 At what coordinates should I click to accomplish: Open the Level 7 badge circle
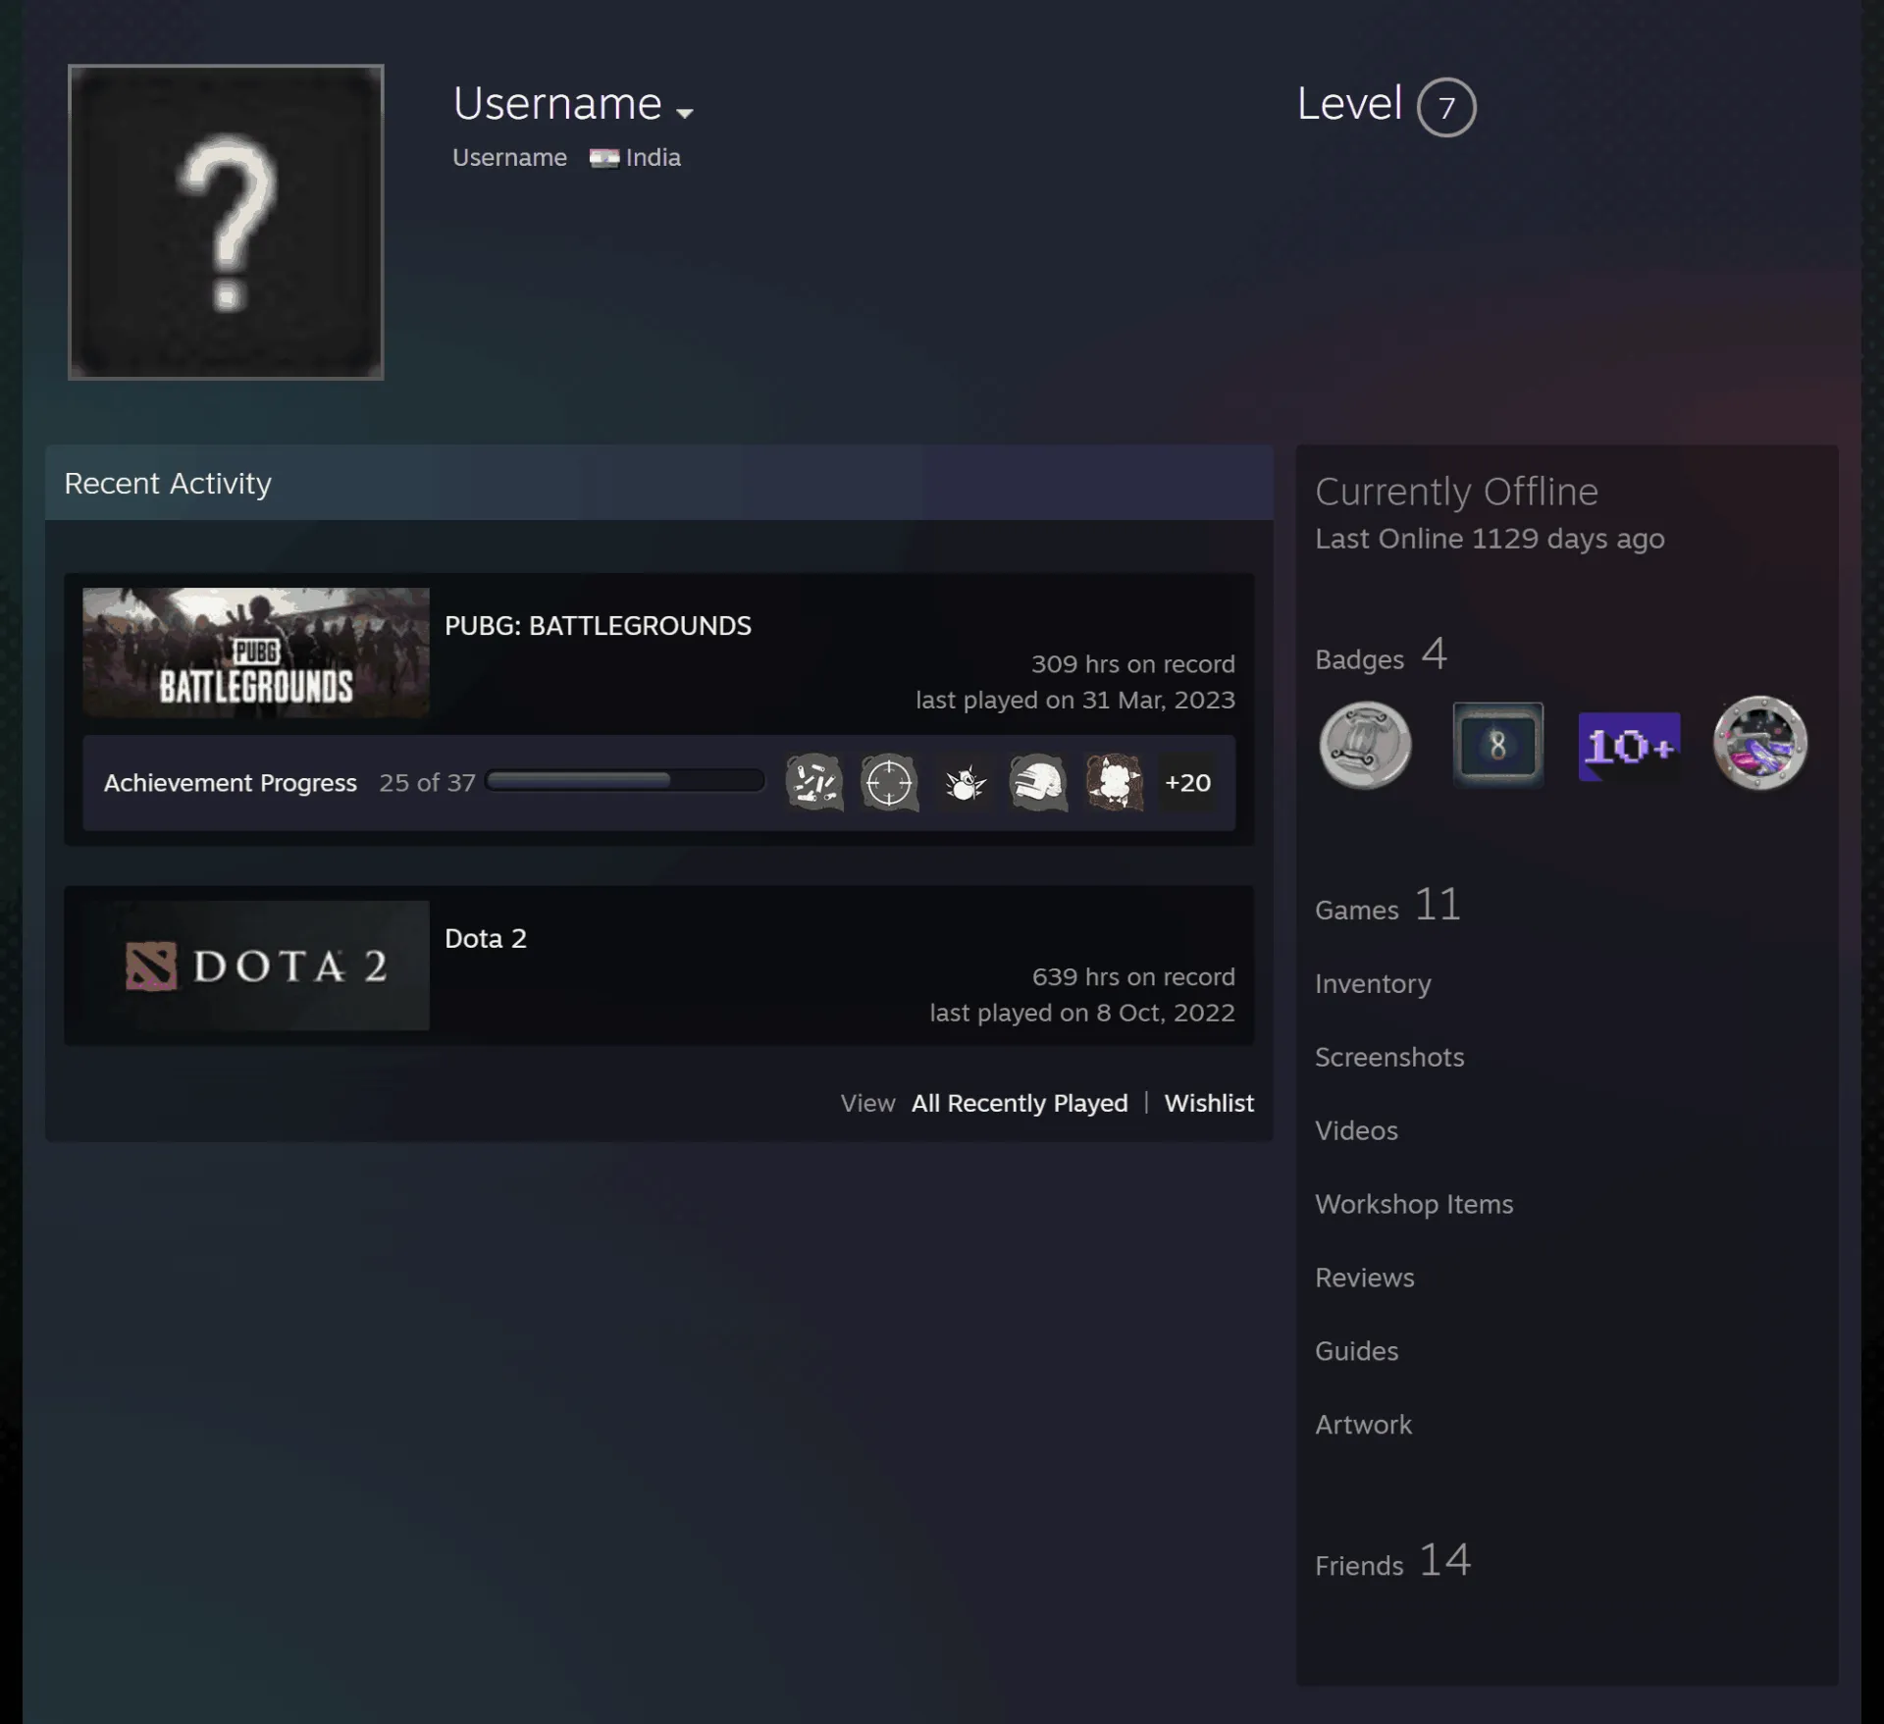[1446, 107]
